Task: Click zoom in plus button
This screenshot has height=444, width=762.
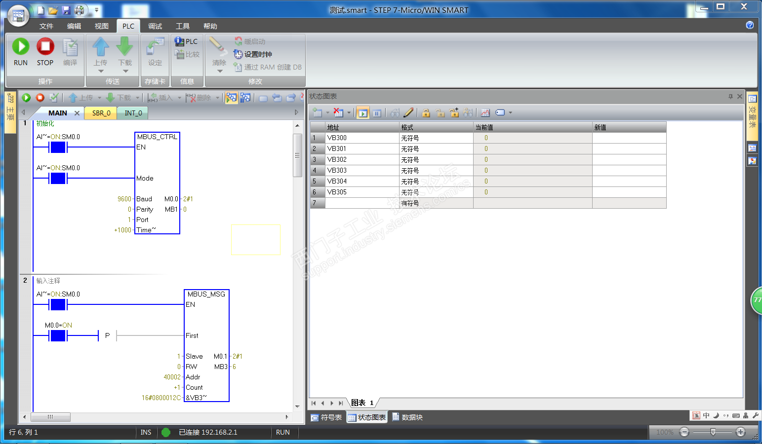Action: (x=740, y=432)
